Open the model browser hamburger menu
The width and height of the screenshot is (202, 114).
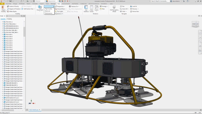(24, 16)
